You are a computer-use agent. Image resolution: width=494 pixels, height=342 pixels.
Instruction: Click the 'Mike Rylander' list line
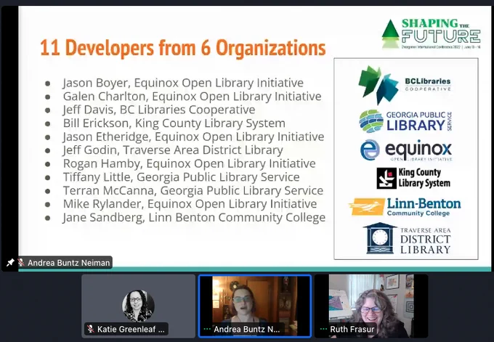(190, 204)
